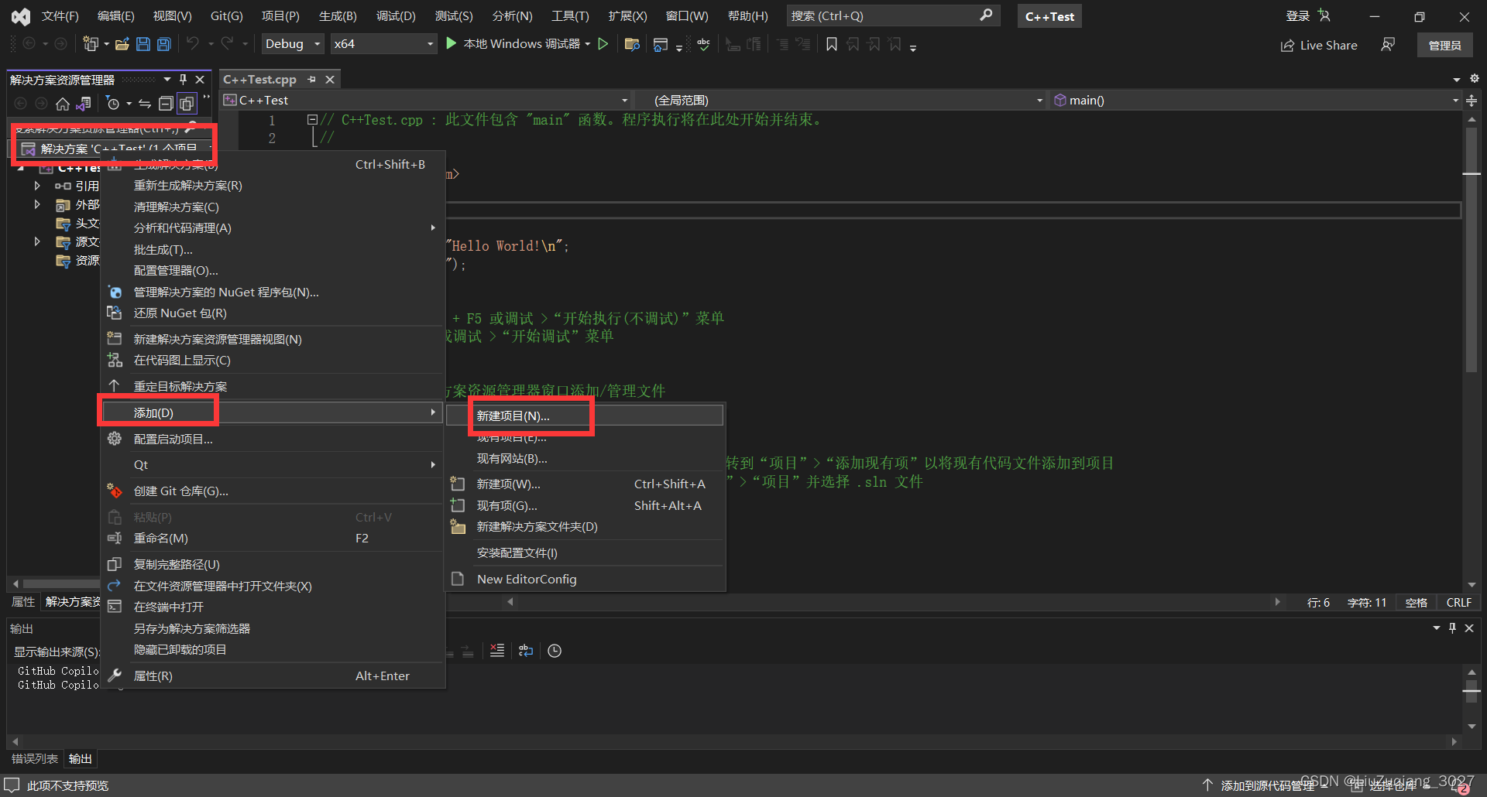The width and height of the screenshot is (1487, 797).
Task: Click the Save All toolbar icon
Action: pyautogui.click(x=164, y=44)
